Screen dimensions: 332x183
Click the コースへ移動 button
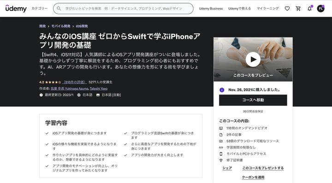(x=253, y=100)
